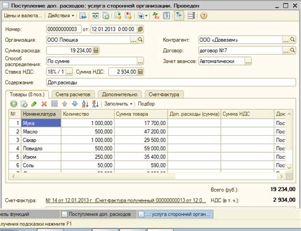Image resolution: width=301 pixels, height=231 pixels.
Task: Add a new row with the green plus icon
Action: 14,104
